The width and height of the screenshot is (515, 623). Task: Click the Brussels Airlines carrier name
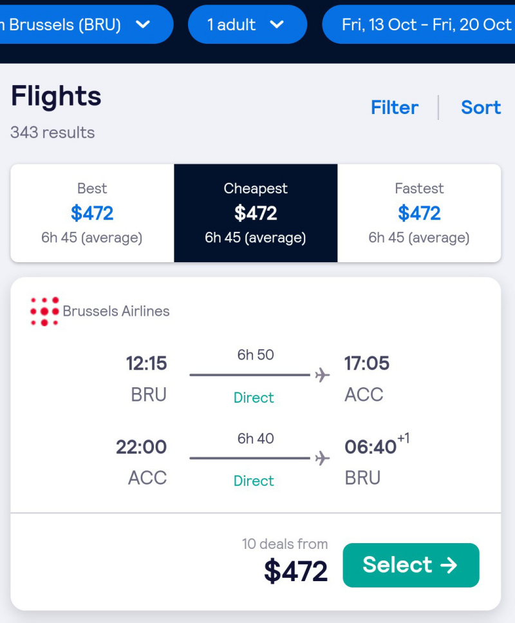click(116, 311)
